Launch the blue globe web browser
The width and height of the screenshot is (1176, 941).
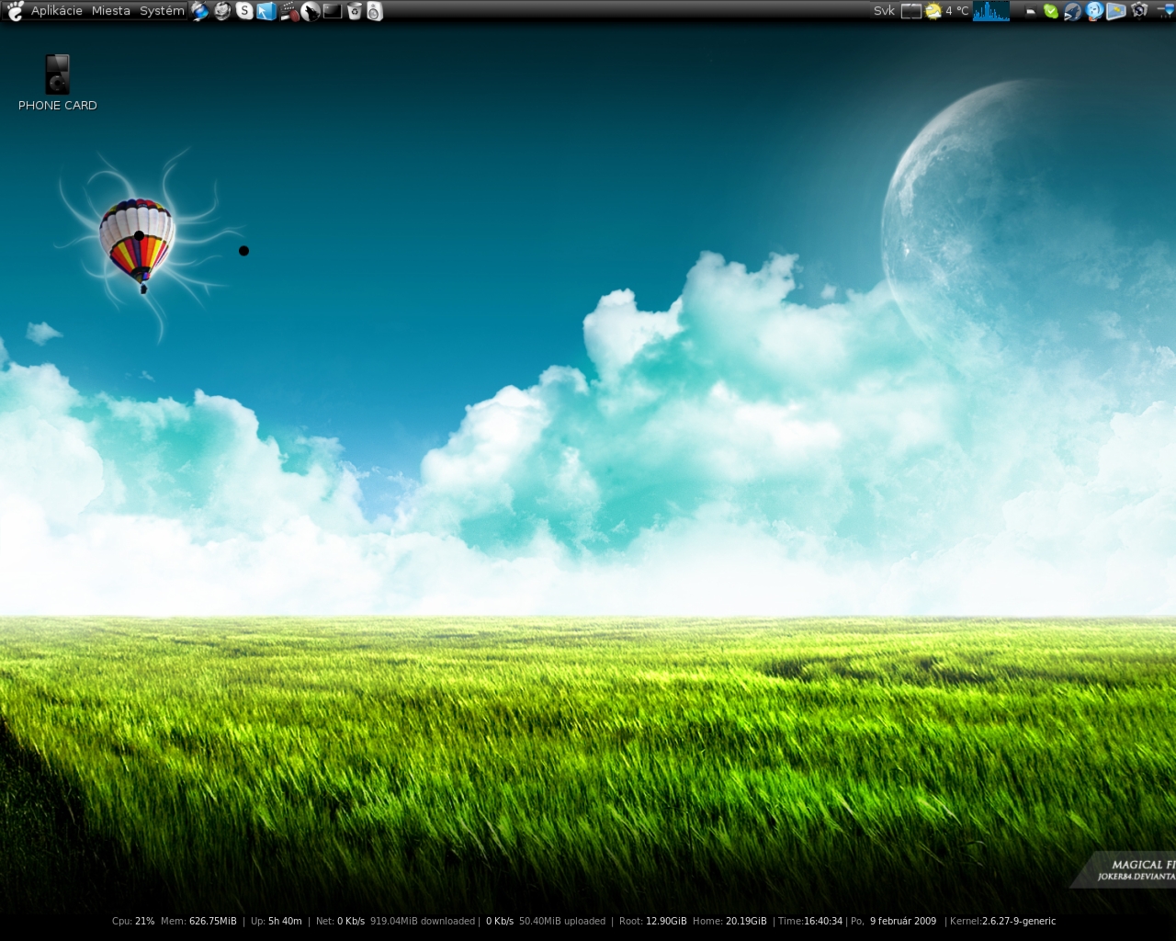(200, 11)
